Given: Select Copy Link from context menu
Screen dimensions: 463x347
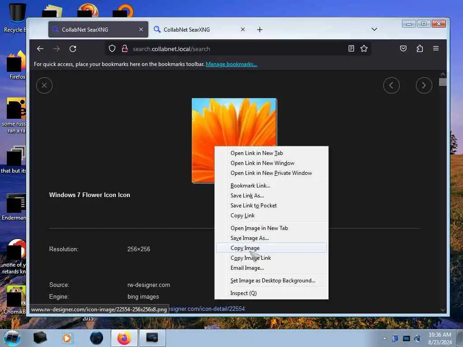Looking at the screenshot, I should point(271,216).
